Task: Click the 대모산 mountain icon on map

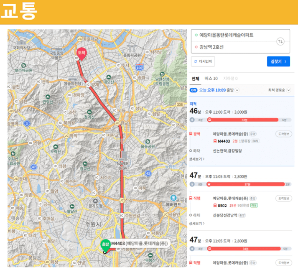Action: [109, 77]
